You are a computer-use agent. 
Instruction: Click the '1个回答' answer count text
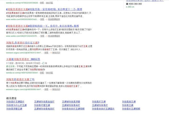[x=10, y=63]
